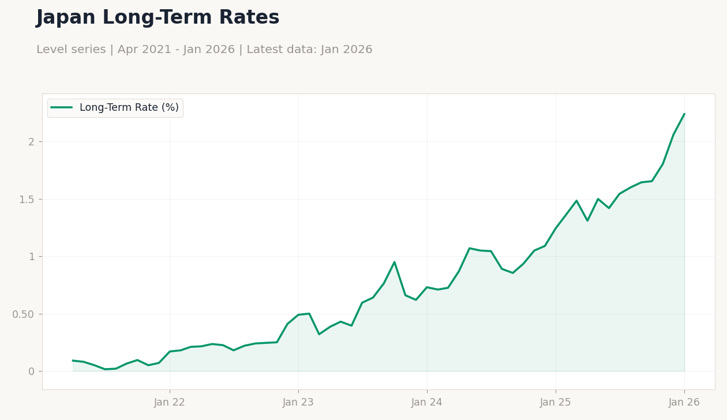The image size is (727, 420).
Task: Select the Jan 24 x-axis label
Action: (427, 403)
